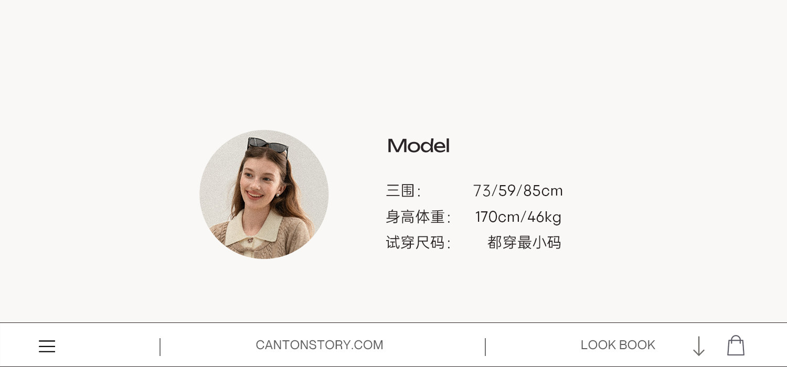The height and width of the screenshot is (367, 787).
Task: Click the Model heading text
Action: click(x=418, y=146)
